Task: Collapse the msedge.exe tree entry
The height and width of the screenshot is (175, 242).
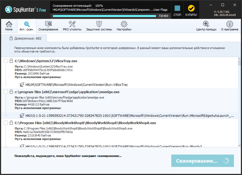Action: pyautogui.click(x=6, y=92)
